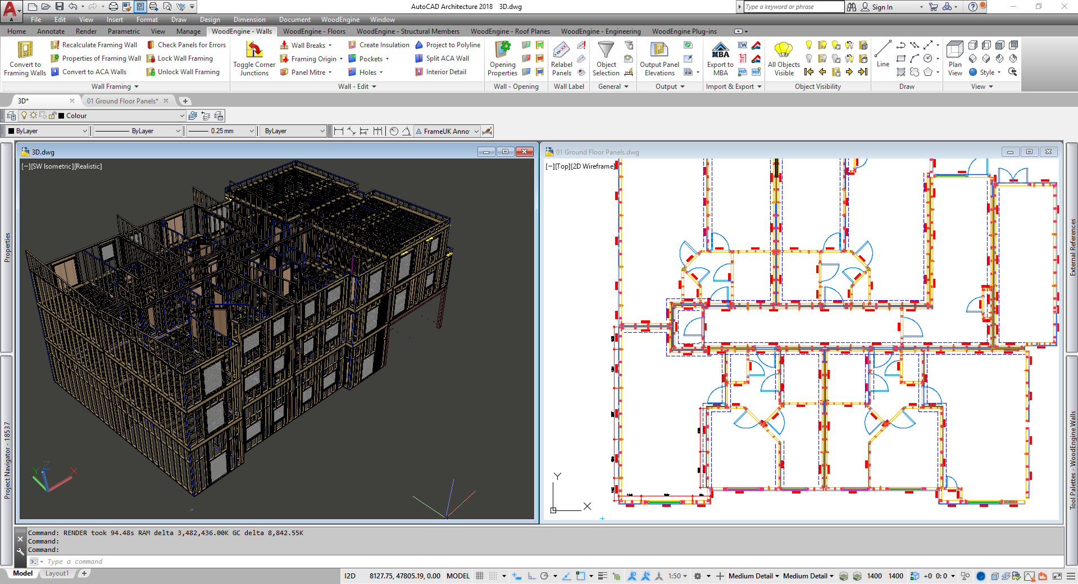Toggle layer on/off lightbulb in layer dropdown
Image resolution: width=1078 pixels, height=584 pixels.
24,115
